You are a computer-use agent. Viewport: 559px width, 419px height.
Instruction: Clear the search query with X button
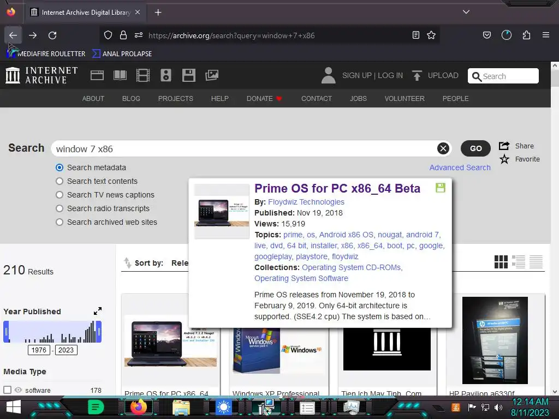443,148
